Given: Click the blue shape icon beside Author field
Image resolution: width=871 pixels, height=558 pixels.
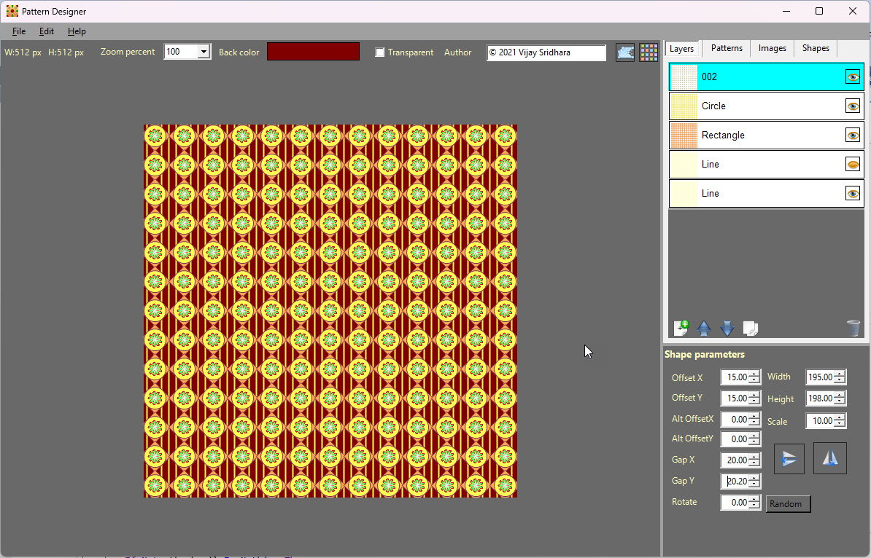Looking at the screenshot, I should pos(625,52).
